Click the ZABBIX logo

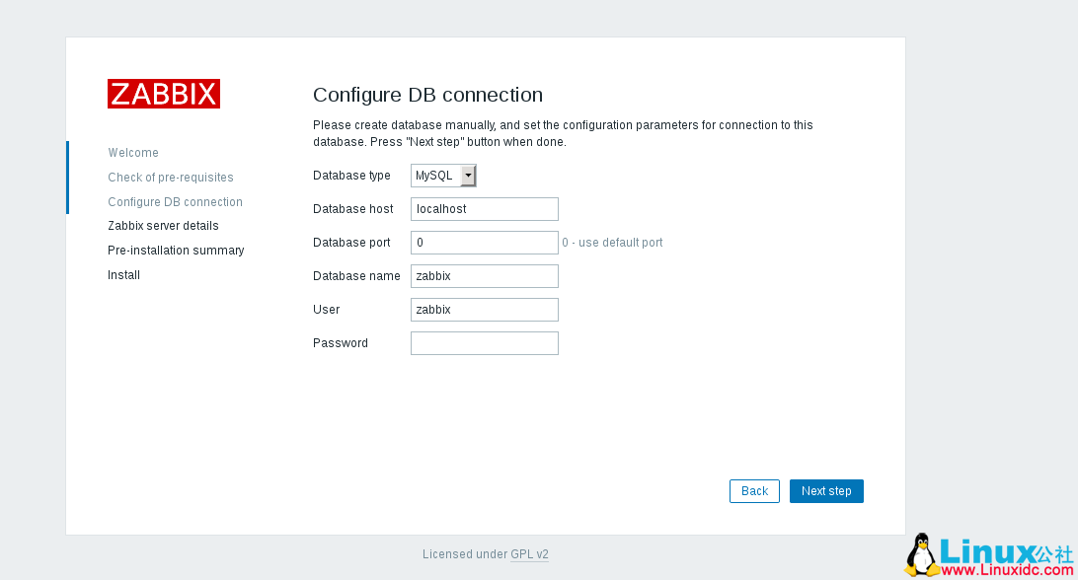point(164,94)
